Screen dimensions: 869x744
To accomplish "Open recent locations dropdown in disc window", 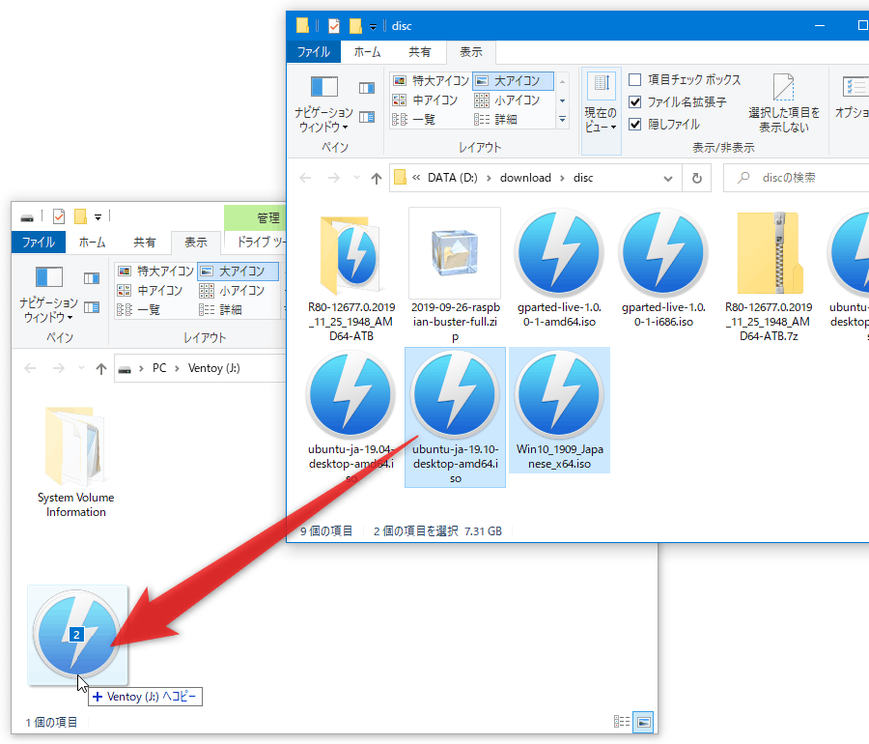I will (356, 178).
